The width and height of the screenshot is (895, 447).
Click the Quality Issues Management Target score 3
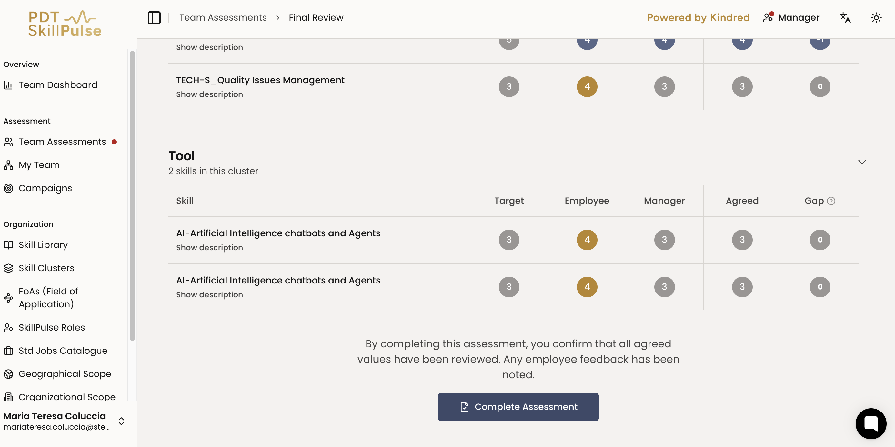(x=509, y=87)
